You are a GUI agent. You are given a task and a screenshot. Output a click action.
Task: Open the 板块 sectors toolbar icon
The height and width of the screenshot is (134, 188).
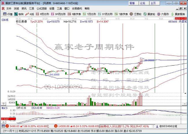click(19, 14)
